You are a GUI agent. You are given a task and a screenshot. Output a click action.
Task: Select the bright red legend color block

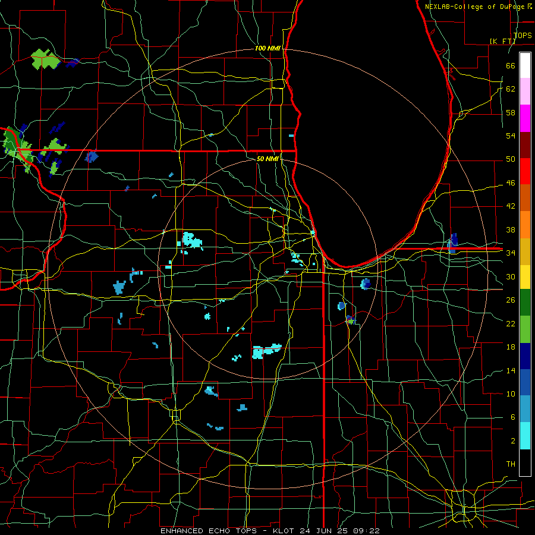point(525,171)
